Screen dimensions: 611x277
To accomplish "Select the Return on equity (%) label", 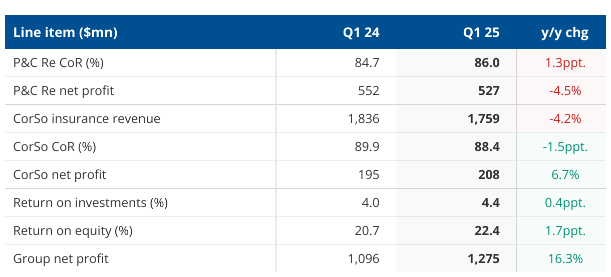I will pos(73,231).
